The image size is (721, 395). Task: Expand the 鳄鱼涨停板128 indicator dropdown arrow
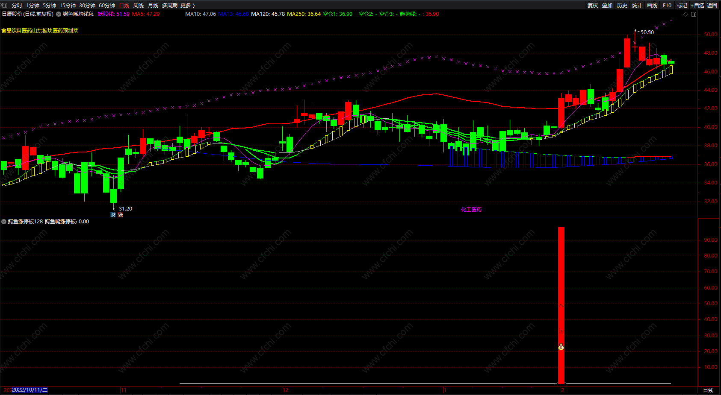coord(4,222)
